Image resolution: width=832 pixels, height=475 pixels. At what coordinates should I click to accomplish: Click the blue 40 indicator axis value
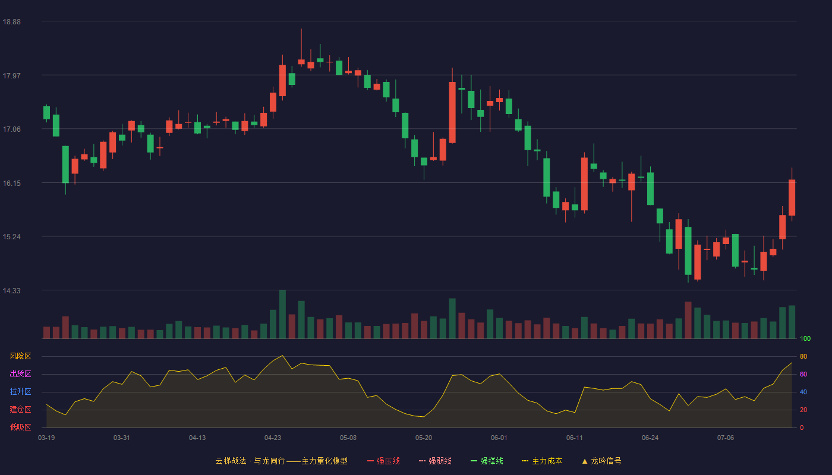[x=803, y=392]
